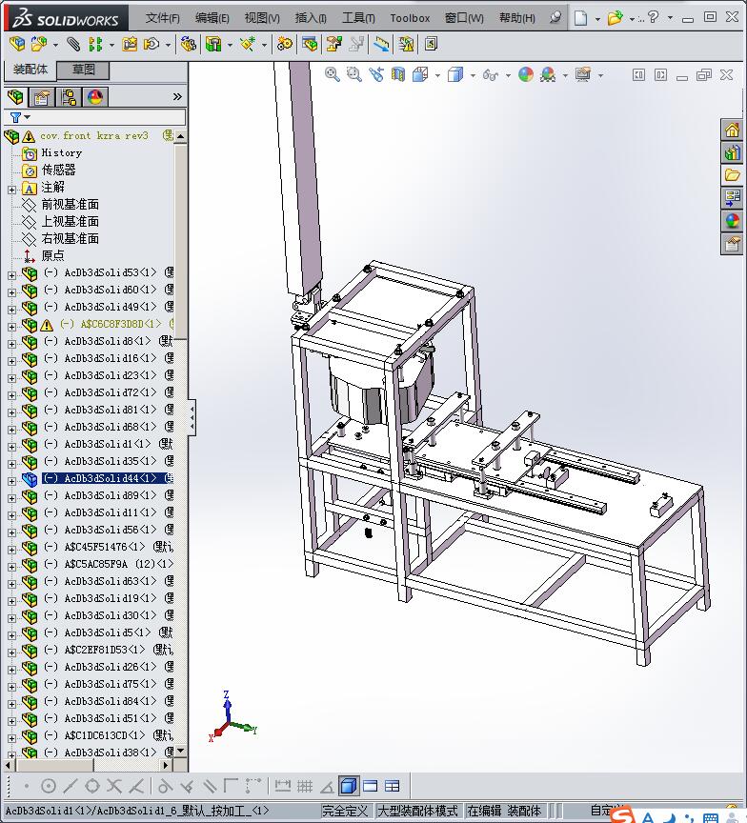The width and height of the screenshot is (747, 823).
Task: Click the Edit Component toolbar icon
Action: click(x=17, y=44)
